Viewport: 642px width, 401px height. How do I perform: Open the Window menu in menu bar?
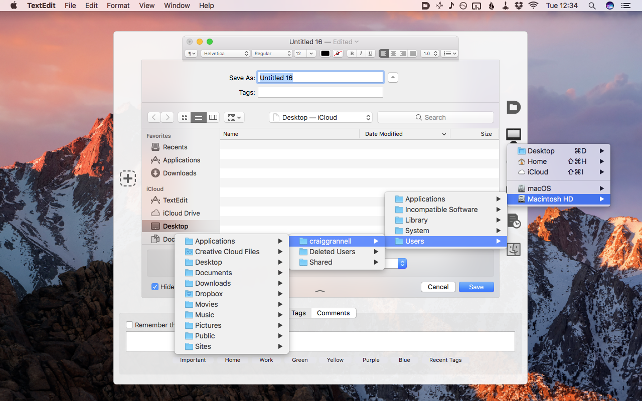(x=177, y=6)
